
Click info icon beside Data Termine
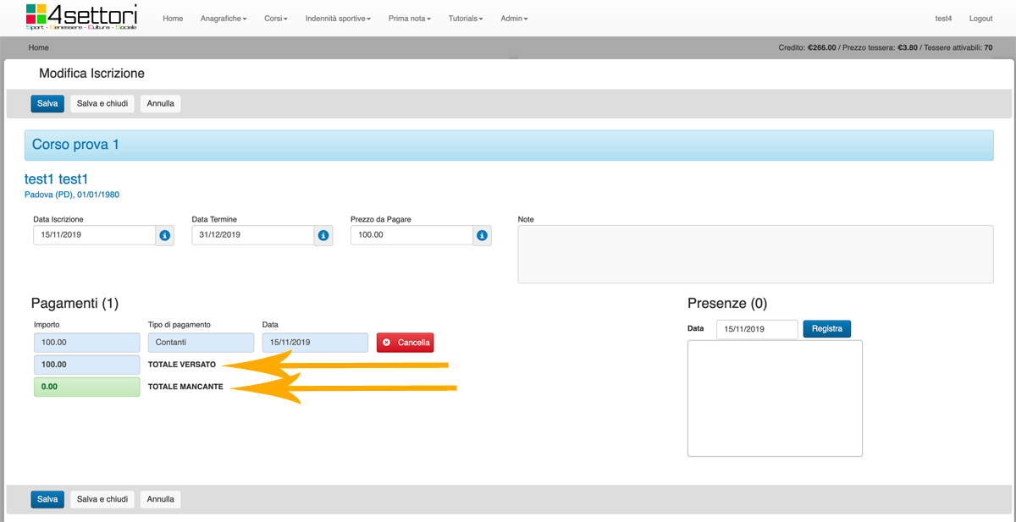coord(323,235)
